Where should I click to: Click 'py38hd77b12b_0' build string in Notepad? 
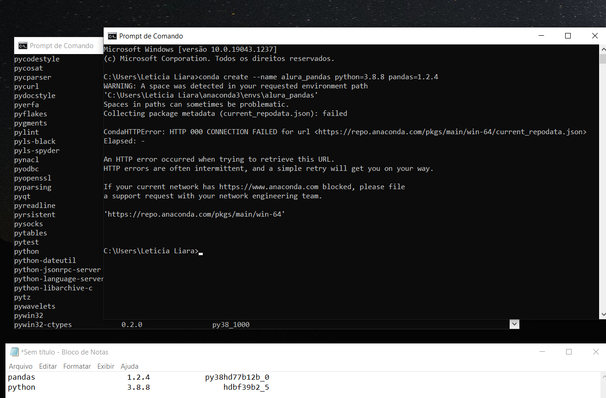pos(237,377)
